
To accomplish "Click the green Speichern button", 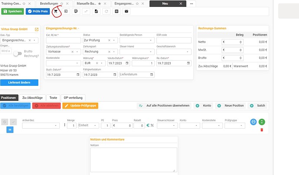I will click(x=13, y=11).
